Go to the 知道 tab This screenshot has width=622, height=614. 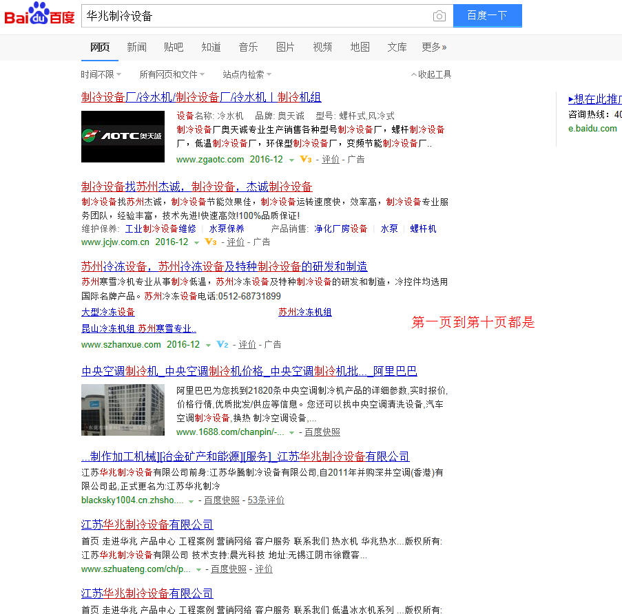(211, 47)
